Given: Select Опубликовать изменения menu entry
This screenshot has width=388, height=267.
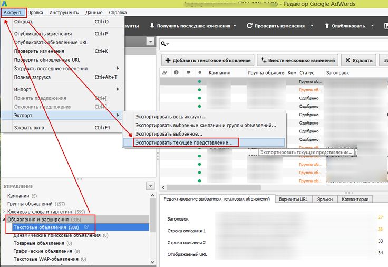Looking at the screenshot, I should pyautogui.click(x=63, y=34).
